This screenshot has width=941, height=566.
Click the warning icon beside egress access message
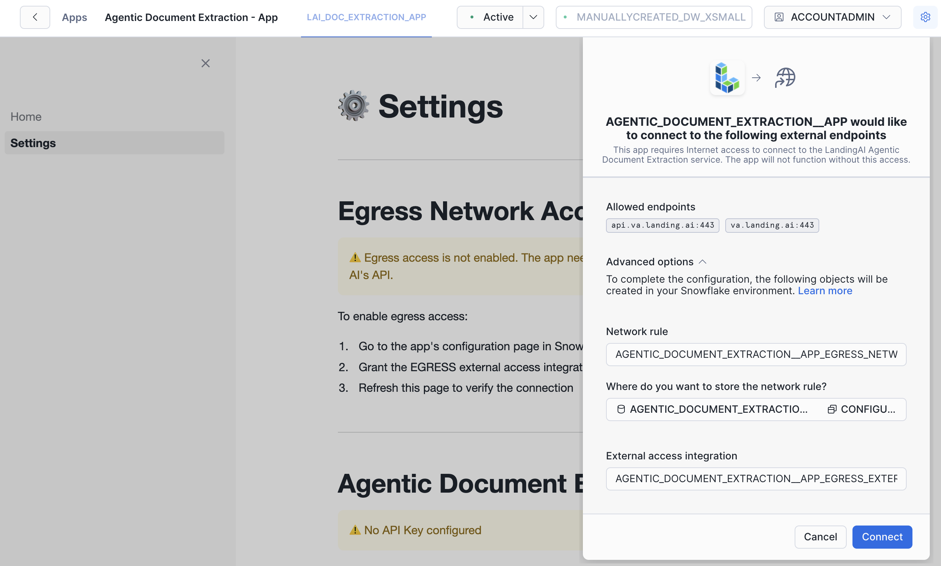pos(355,257)
